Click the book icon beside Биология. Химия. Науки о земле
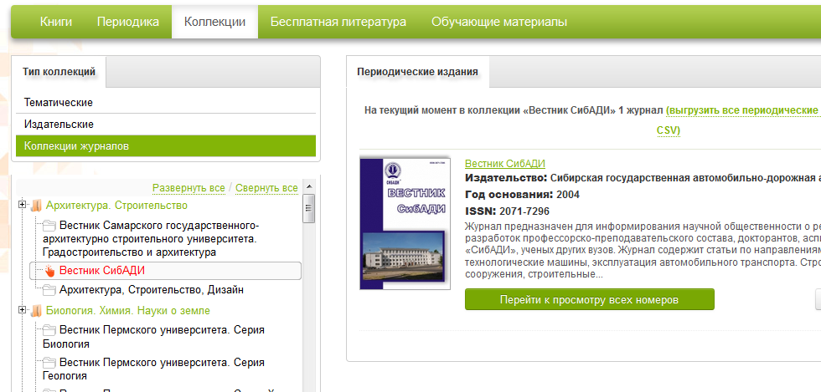The height and width of the screenshot is (392, 821). point(36,311)
